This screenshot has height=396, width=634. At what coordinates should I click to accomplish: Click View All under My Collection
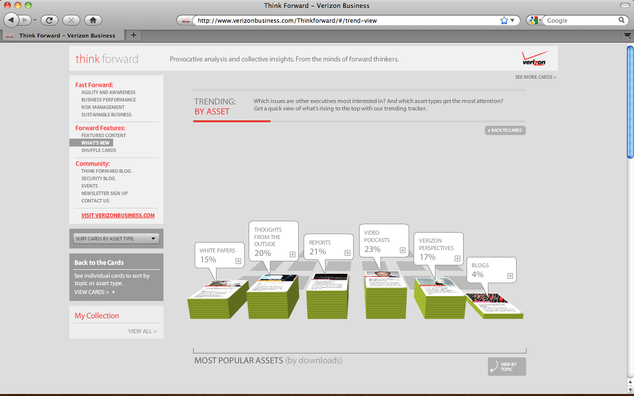[142, 332]
